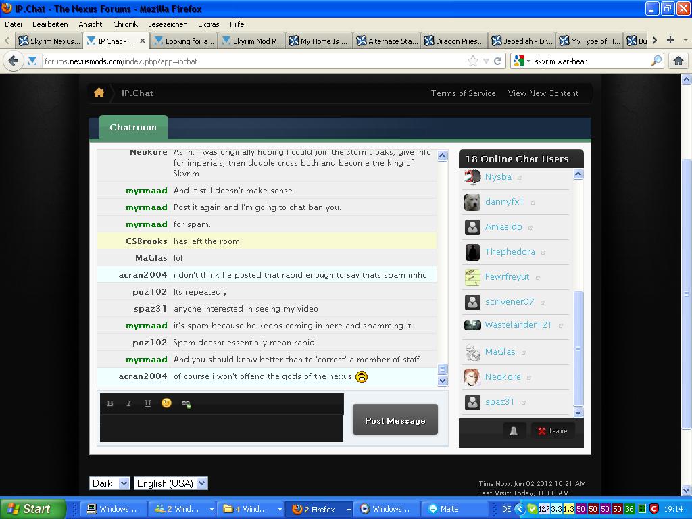
Task: Open the Extras menu
Action: tap(208, 24)
